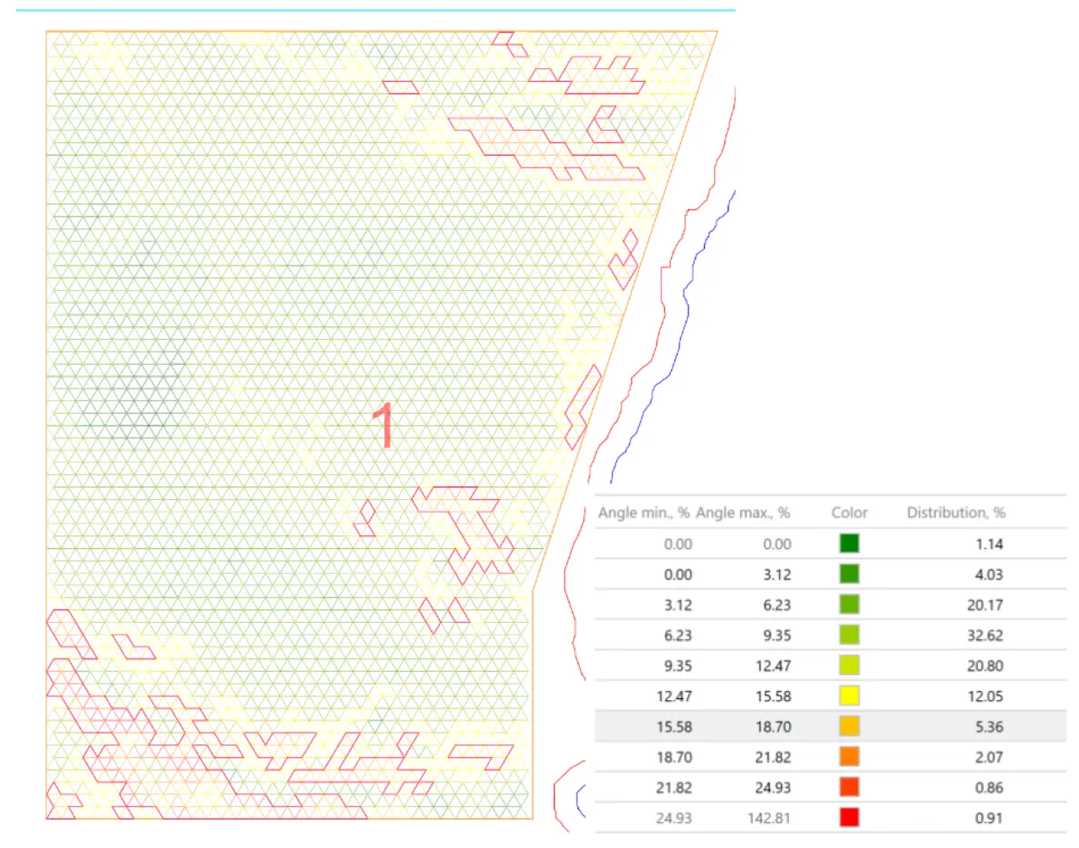
Task: Click the orange swatch for range 18.70–21.82
Action: [849, 756]
